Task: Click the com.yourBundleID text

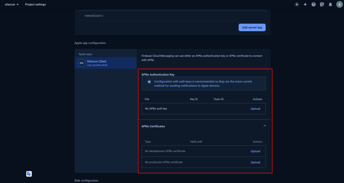Action: [x=97, y=65]
